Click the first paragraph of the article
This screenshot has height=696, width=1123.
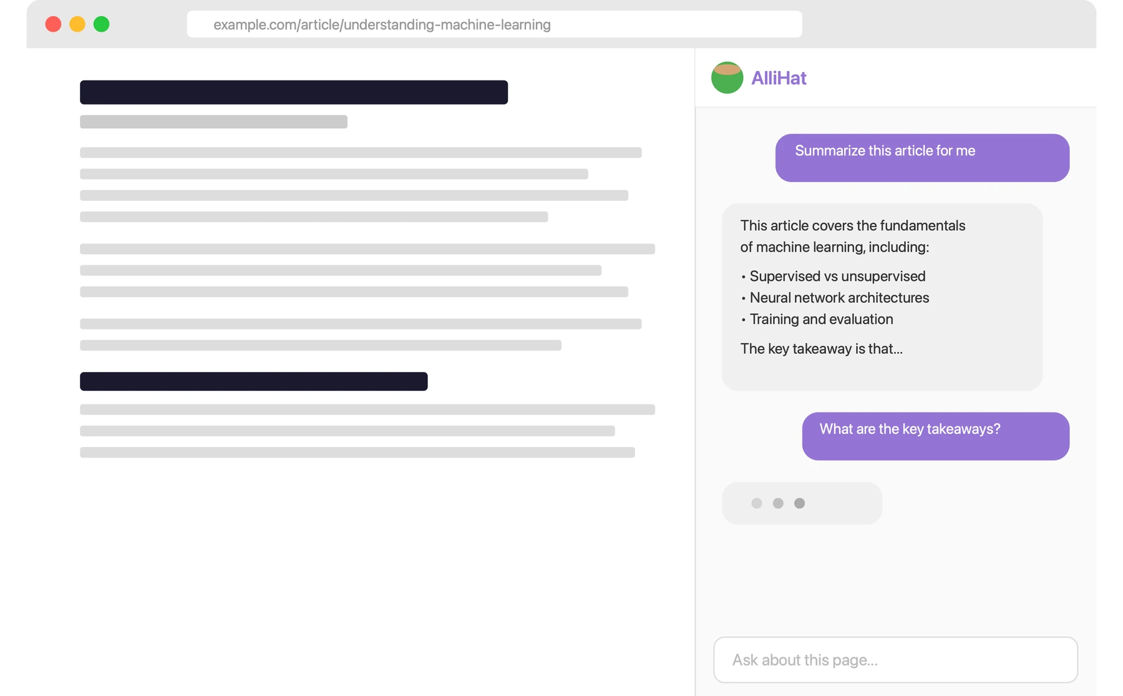(361, 185)
